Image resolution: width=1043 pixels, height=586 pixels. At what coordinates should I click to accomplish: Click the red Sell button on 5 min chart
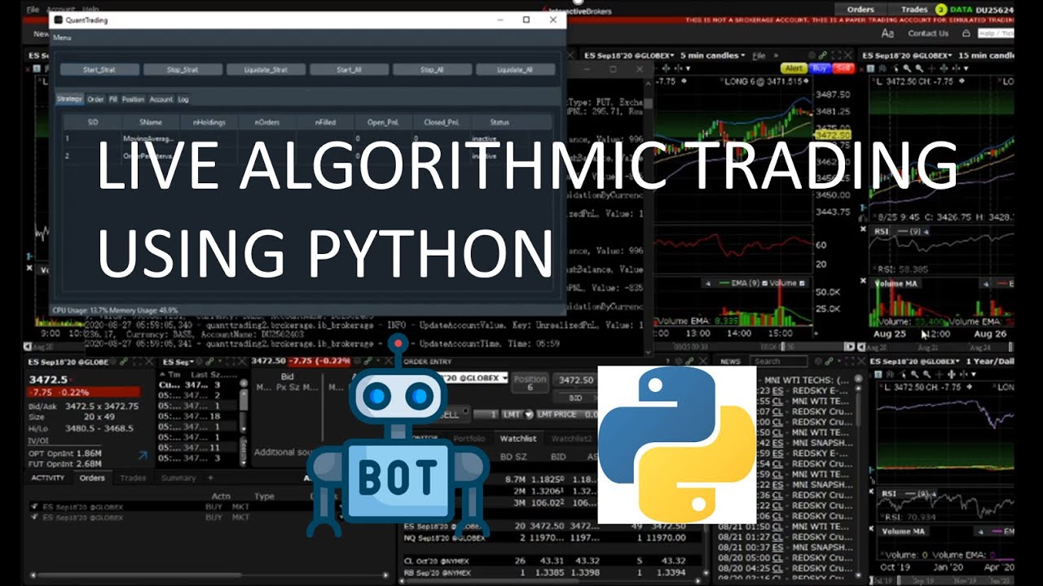click(843, 68)
